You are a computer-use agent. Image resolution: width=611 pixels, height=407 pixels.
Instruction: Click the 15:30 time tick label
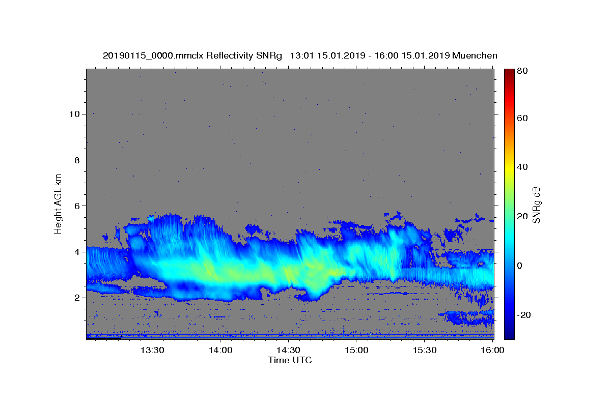coord(425,350)
